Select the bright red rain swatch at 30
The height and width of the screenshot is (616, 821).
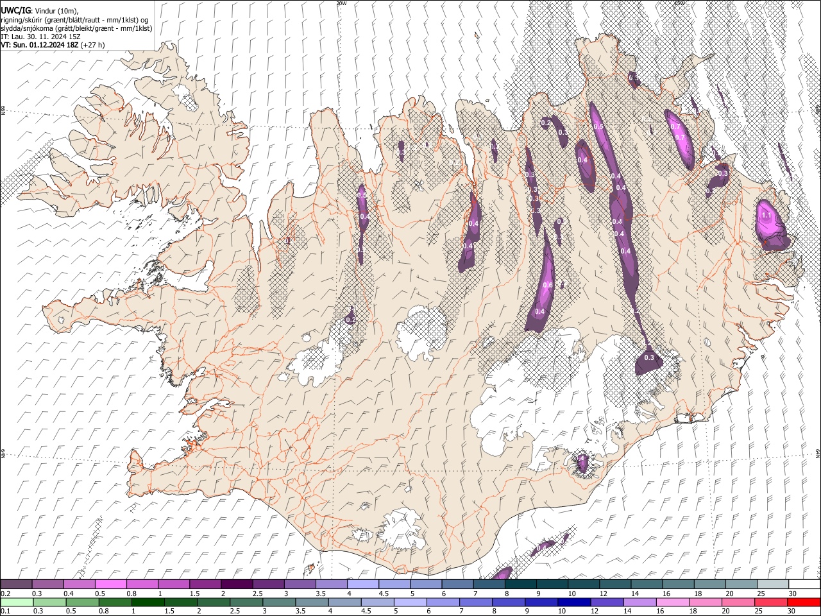point(803,602)
